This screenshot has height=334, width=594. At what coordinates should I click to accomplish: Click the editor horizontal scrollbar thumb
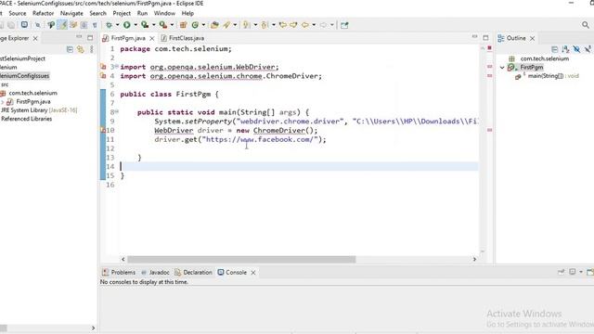coord(241,260)
